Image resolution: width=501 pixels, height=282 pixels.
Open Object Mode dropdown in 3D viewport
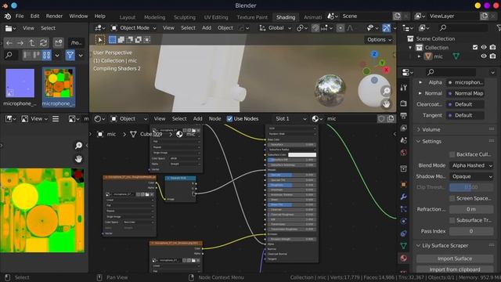pos(134,28)
